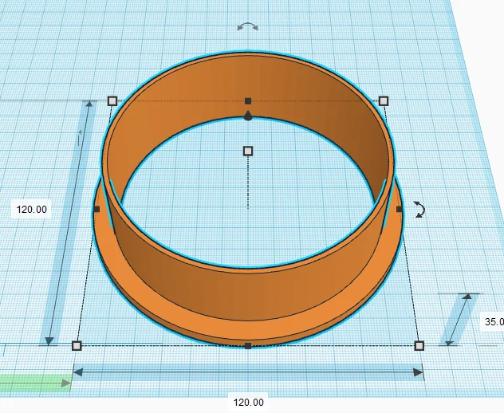Select the top-right white corner handle
Viewport: 504px width, 413px height.
(384, 101)
